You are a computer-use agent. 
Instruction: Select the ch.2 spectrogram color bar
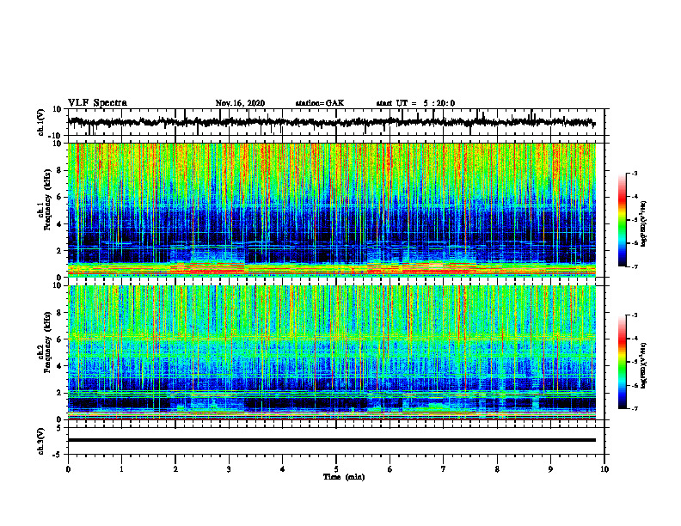(x=623, y=362)
